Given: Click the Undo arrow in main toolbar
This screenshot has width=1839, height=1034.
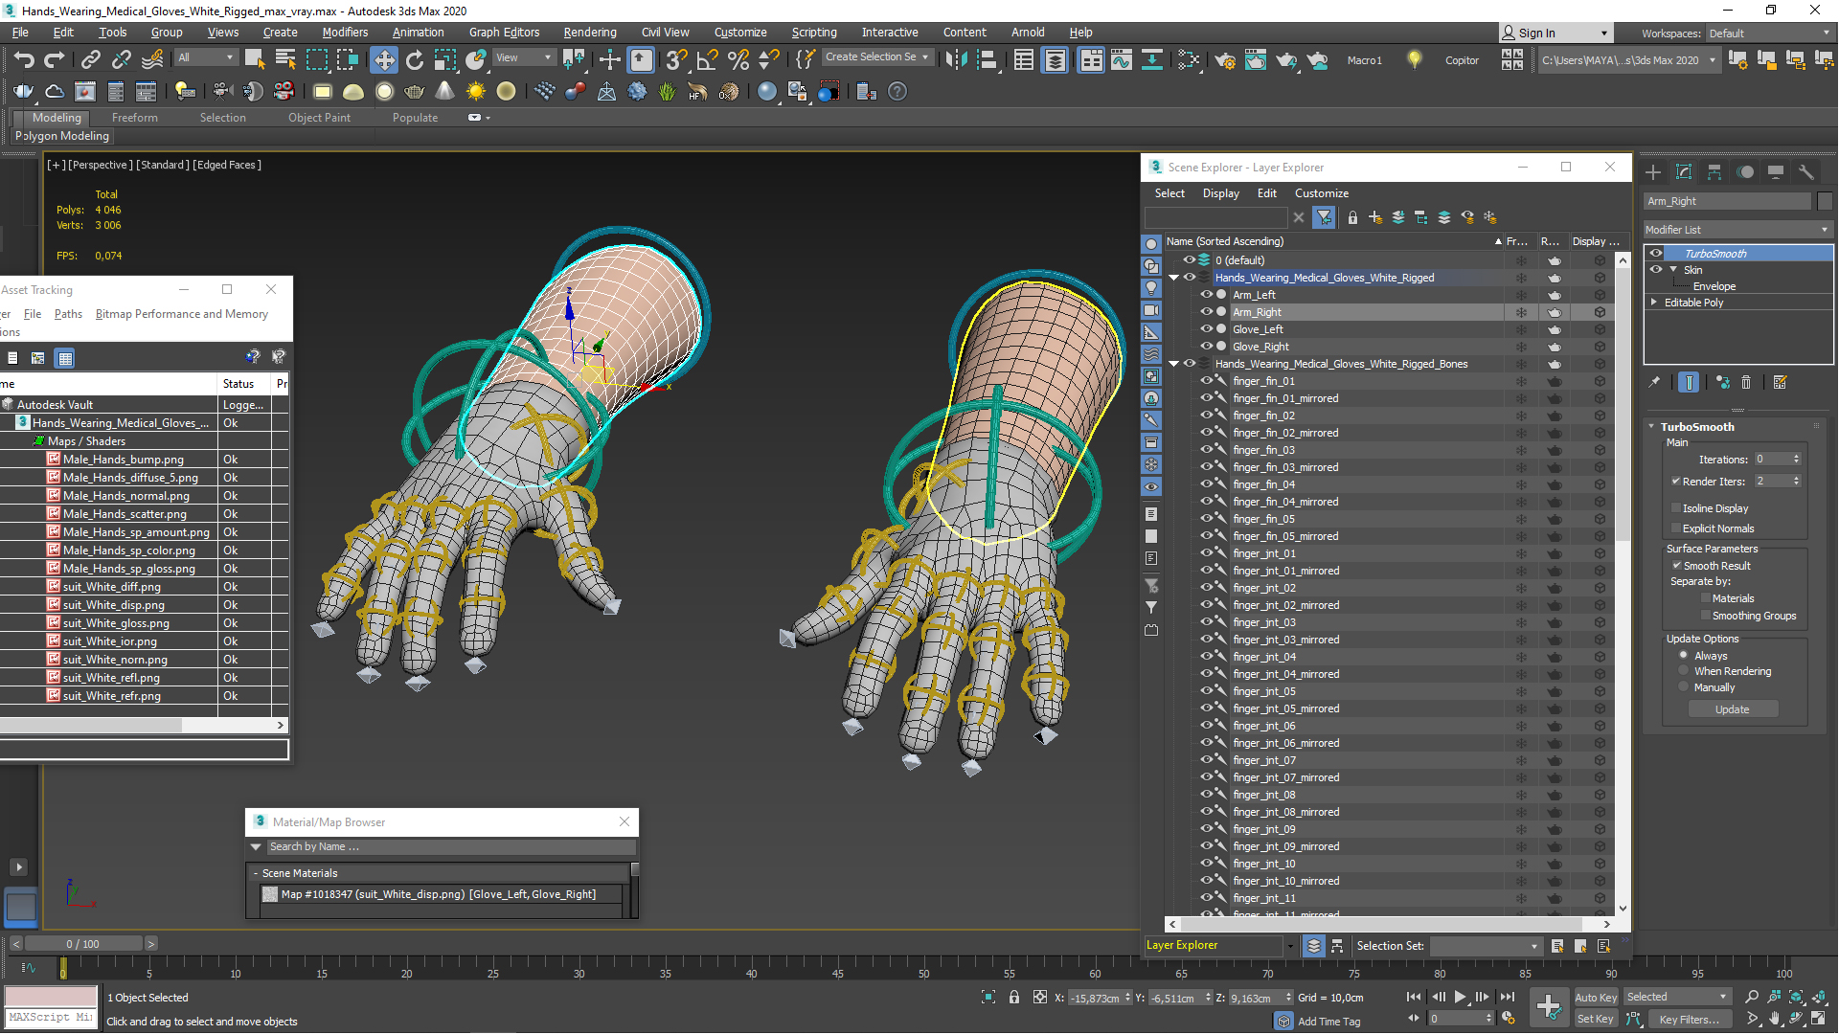Looking at the screenshot, I should (x=24, y=59).
